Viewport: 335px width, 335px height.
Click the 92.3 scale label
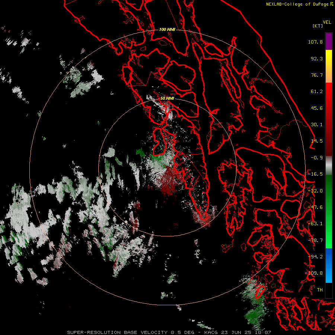(317, 58)
